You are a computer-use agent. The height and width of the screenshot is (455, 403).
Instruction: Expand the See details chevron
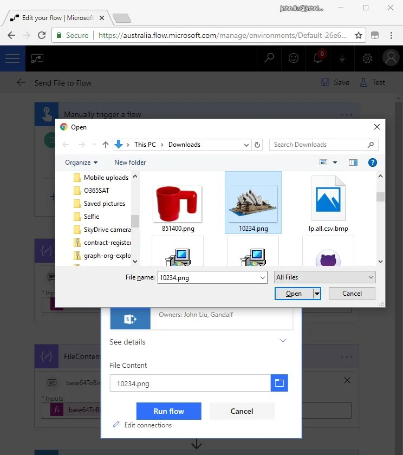point(282,341)
